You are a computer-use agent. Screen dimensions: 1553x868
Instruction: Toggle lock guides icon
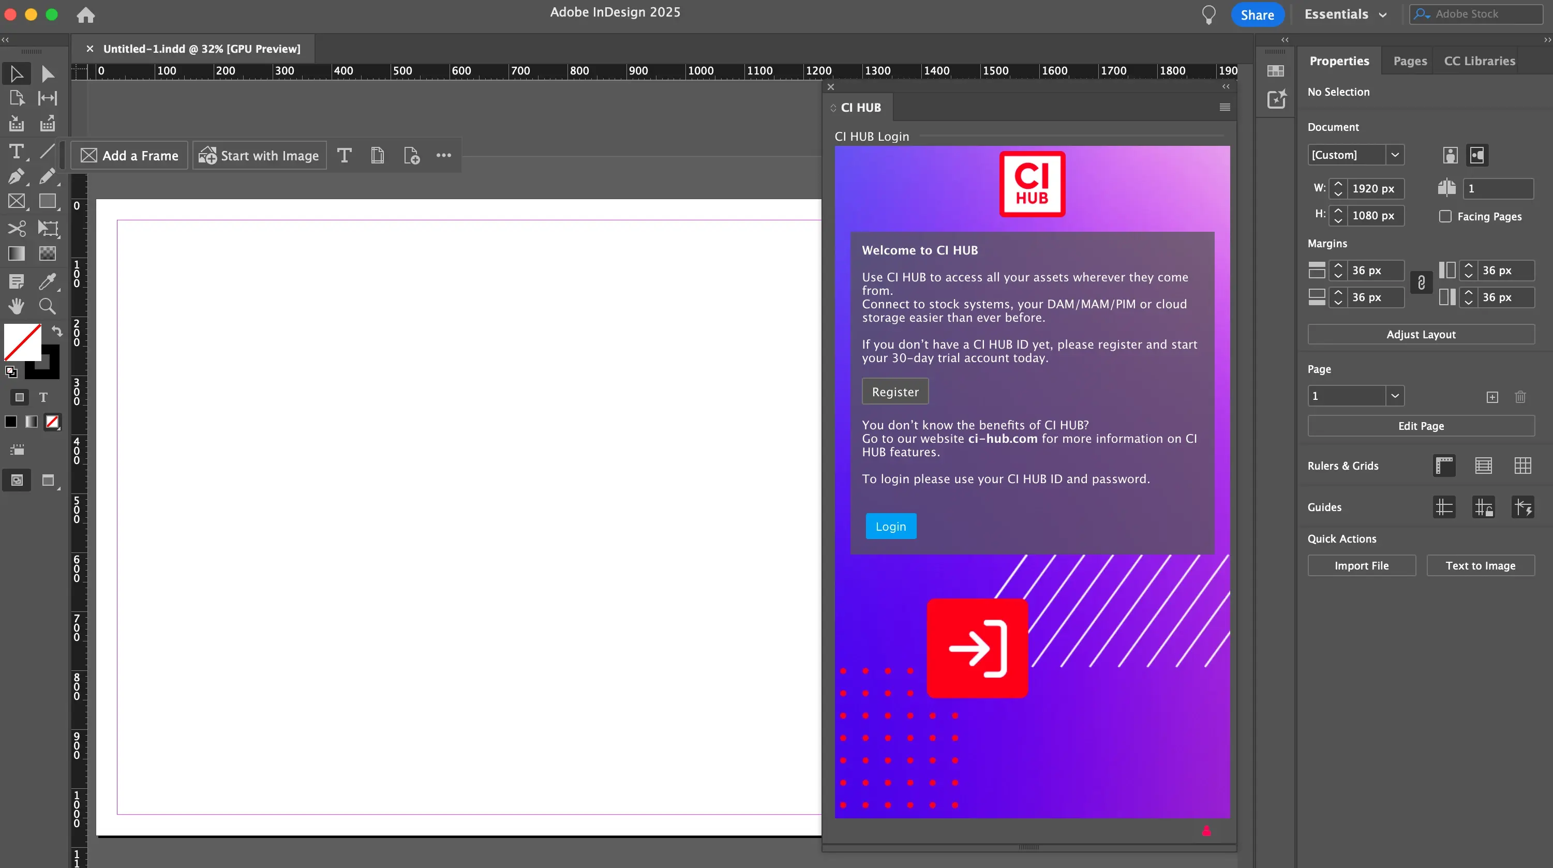coord(1483,507)
